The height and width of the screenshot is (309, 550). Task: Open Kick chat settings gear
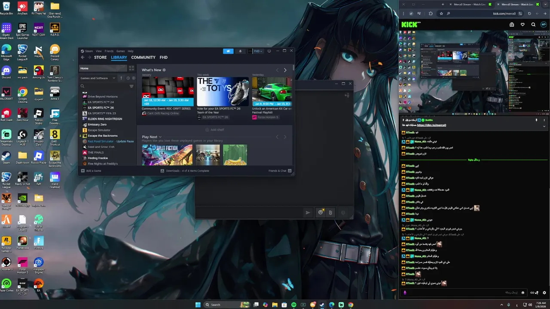[544, 293]
